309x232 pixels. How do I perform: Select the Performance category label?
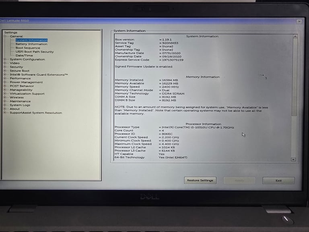[20, 78]
